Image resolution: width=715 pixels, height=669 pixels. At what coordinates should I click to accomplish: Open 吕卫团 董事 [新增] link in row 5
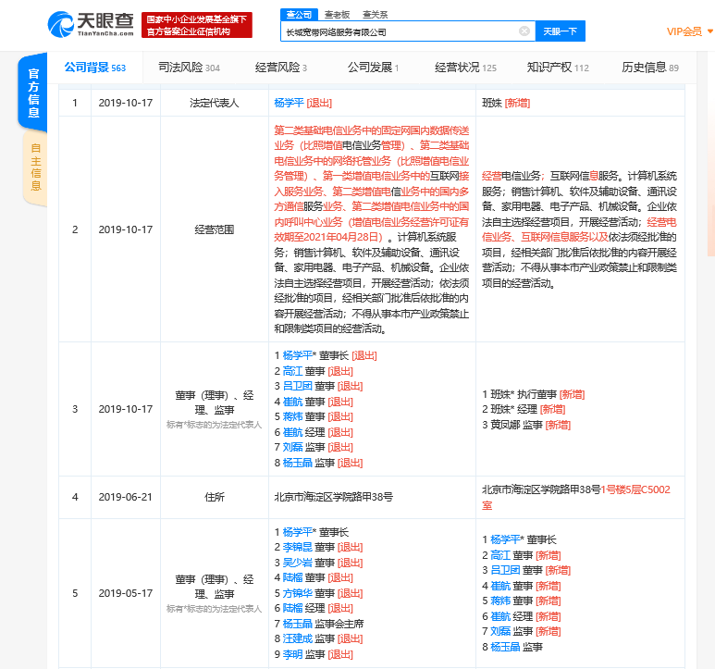(505, 571)
